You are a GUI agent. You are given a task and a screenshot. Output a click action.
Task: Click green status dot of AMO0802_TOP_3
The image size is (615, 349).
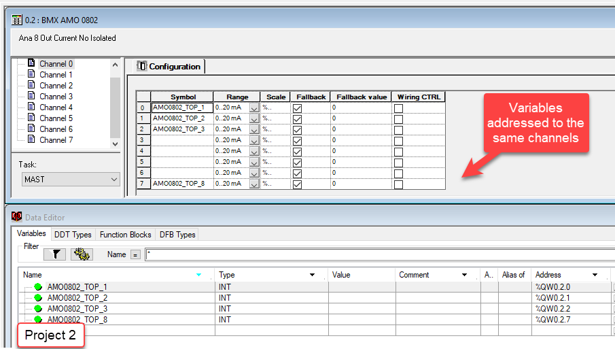pyautogui.click(x=38, y=309)
